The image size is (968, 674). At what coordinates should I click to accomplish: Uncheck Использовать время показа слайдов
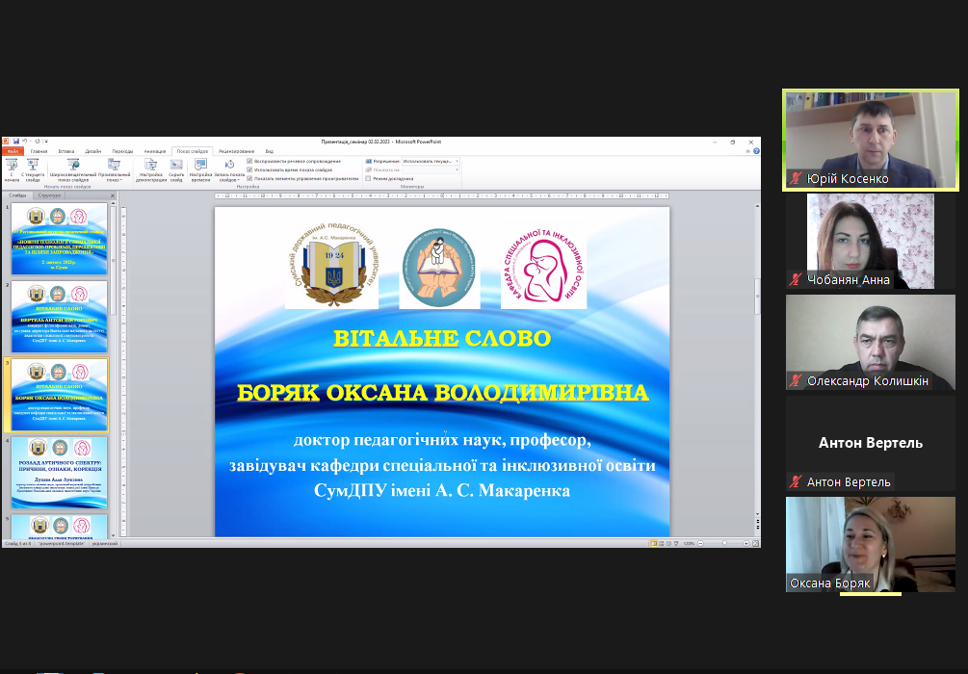pyautogui.click(x=250, y=169)
